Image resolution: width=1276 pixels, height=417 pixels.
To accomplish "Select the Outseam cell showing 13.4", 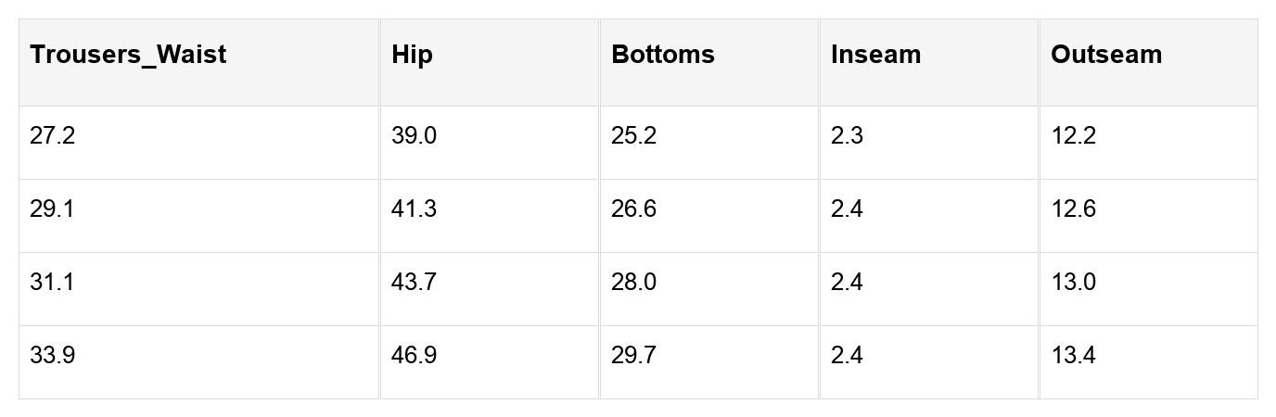I will (x=1074, y=356).
